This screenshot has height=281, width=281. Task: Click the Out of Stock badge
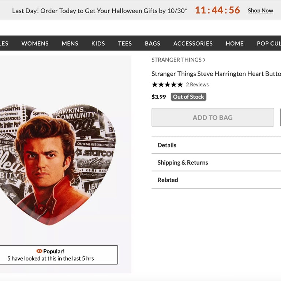click(188, 97)
